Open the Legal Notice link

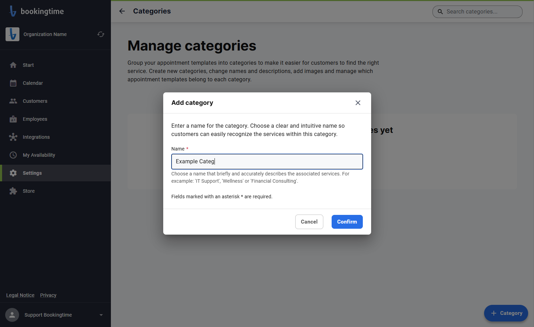click(x=20, y=295)
